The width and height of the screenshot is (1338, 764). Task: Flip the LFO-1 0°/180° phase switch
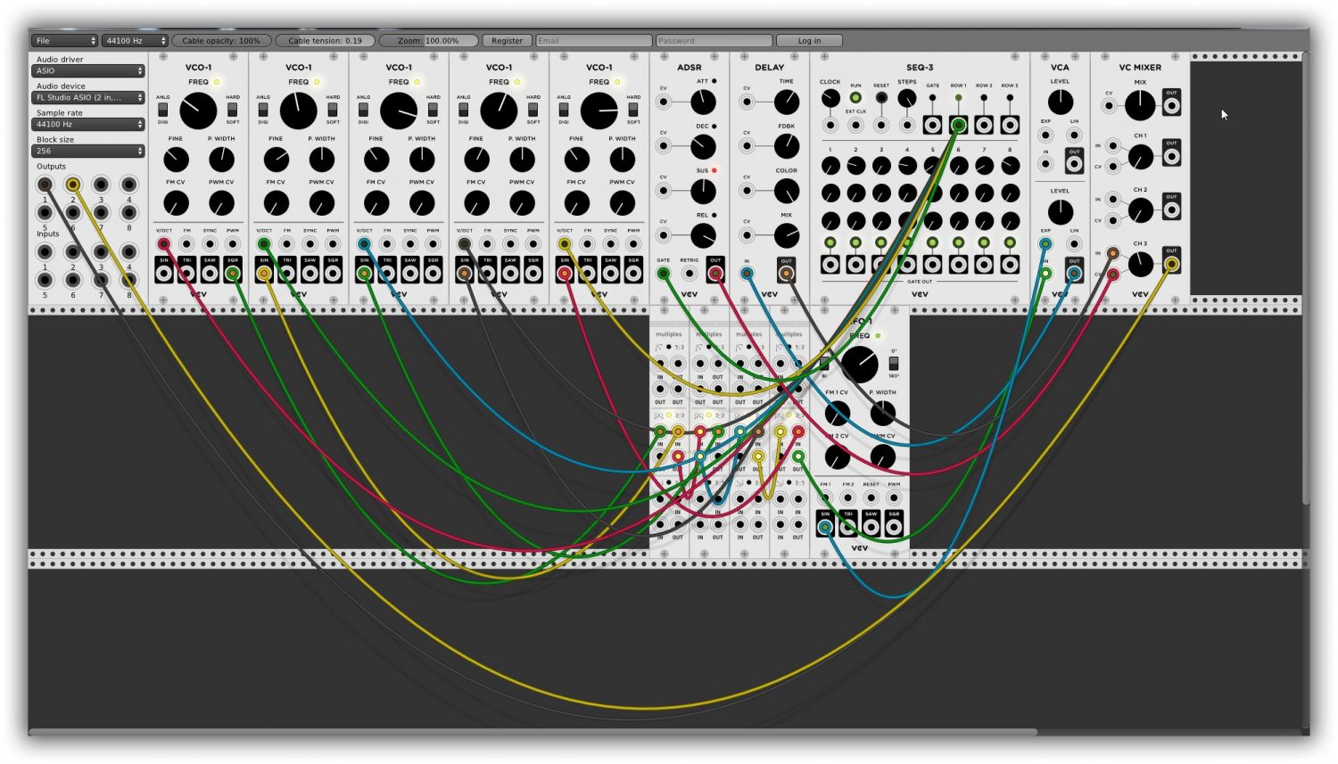tap(894, 364)
